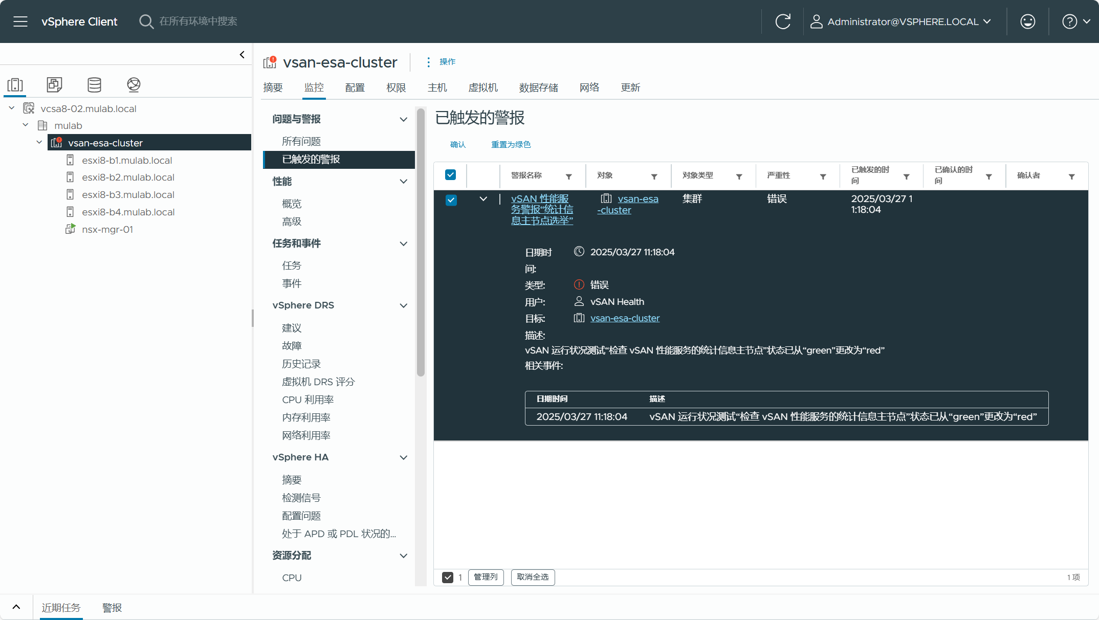This screenshot has height=620, width=1099.
Task: Uncheck the vSAN performance alarm row checkbox
Action: click(x=451, y=200)
